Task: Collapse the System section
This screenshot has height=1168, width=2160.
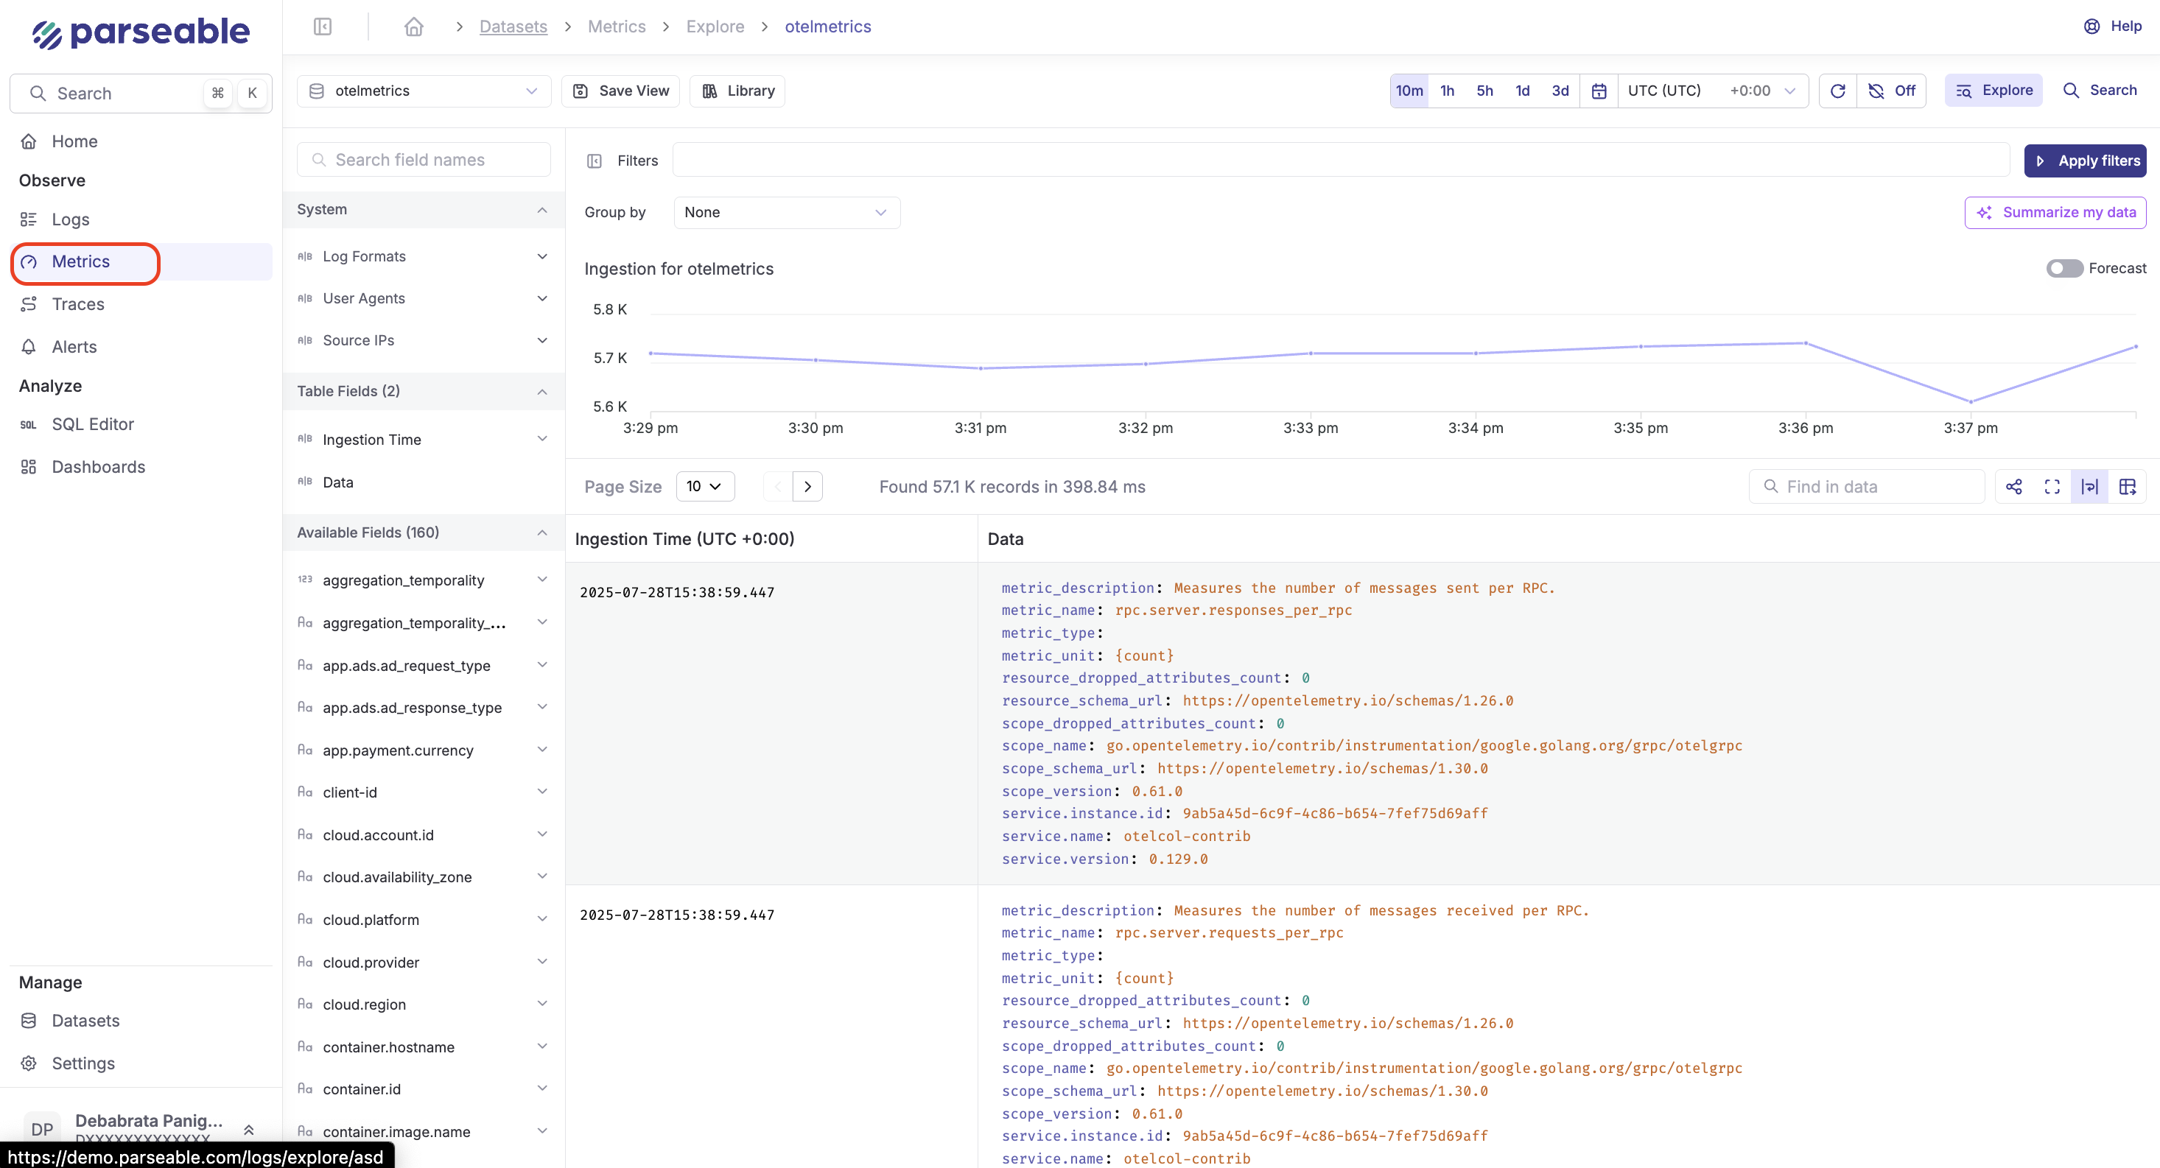Action: coord(541,210)
